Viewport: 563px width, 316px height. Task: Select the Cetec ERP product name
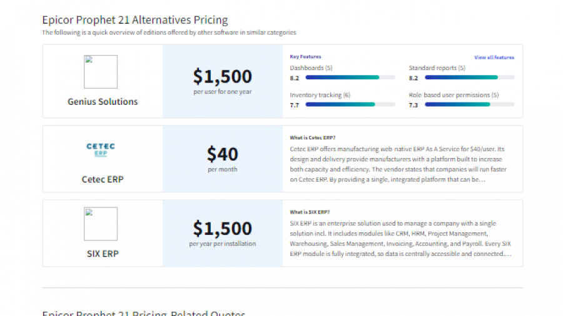coord(103,179)
